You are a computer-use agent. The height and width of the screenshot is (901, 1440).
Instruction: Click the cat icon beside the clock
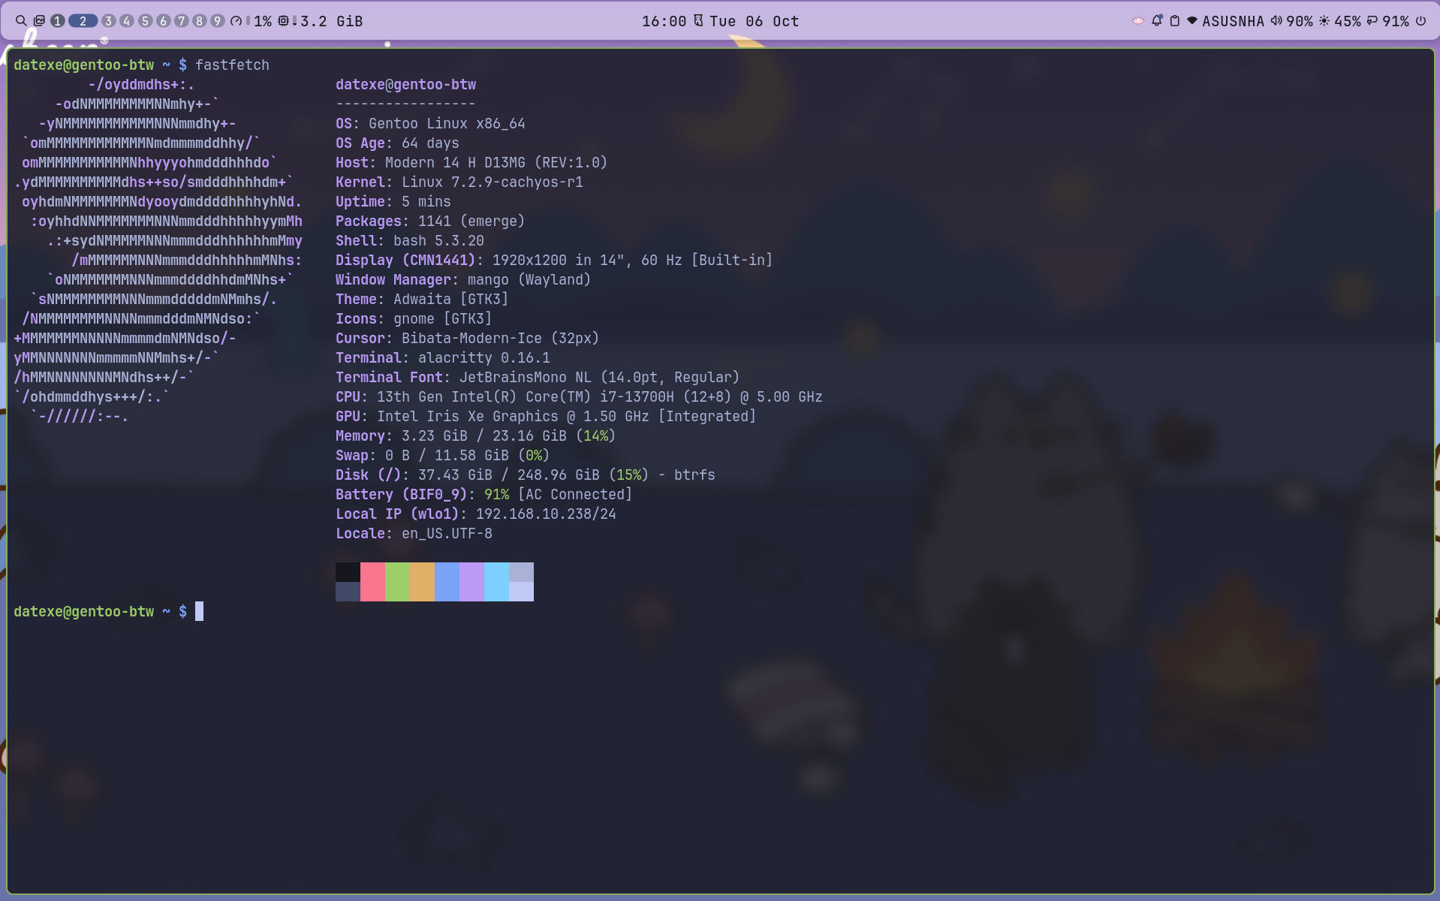pyautogui.click(x=698, y=21)
